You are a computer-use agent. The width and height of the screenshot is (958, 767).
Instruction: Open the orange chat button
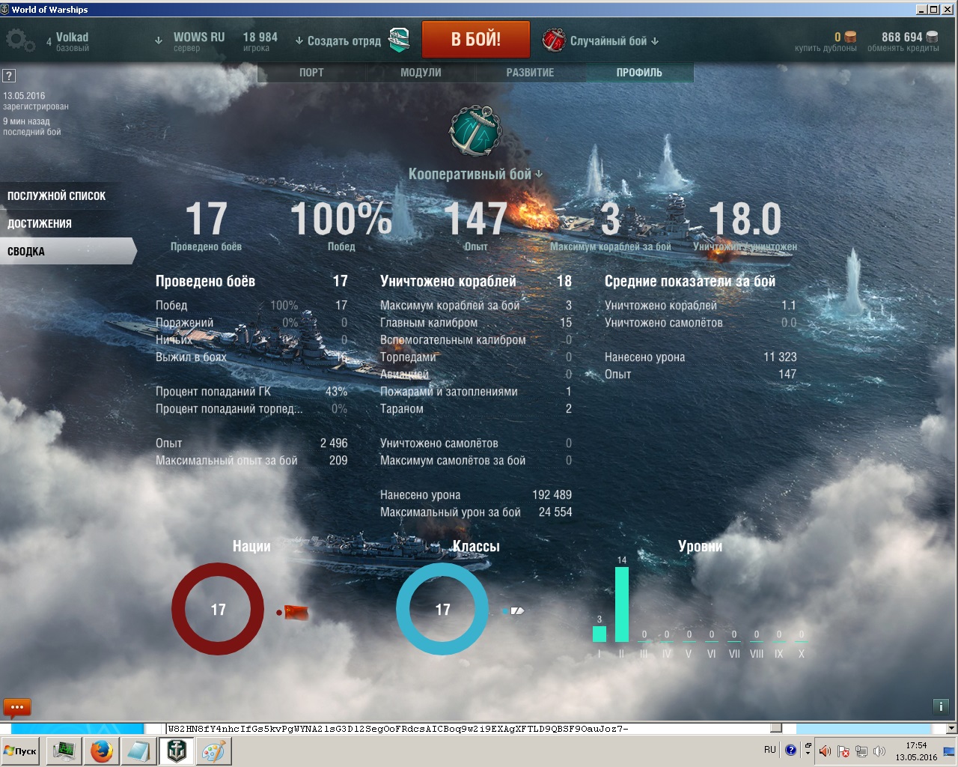pyautogui.click(x=16, y=707)
